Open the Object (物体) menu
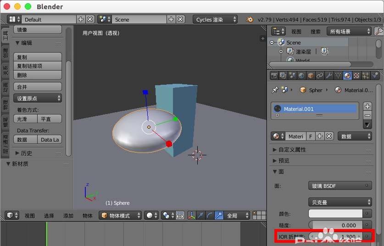Screen dimensions: 384x246 88,216
